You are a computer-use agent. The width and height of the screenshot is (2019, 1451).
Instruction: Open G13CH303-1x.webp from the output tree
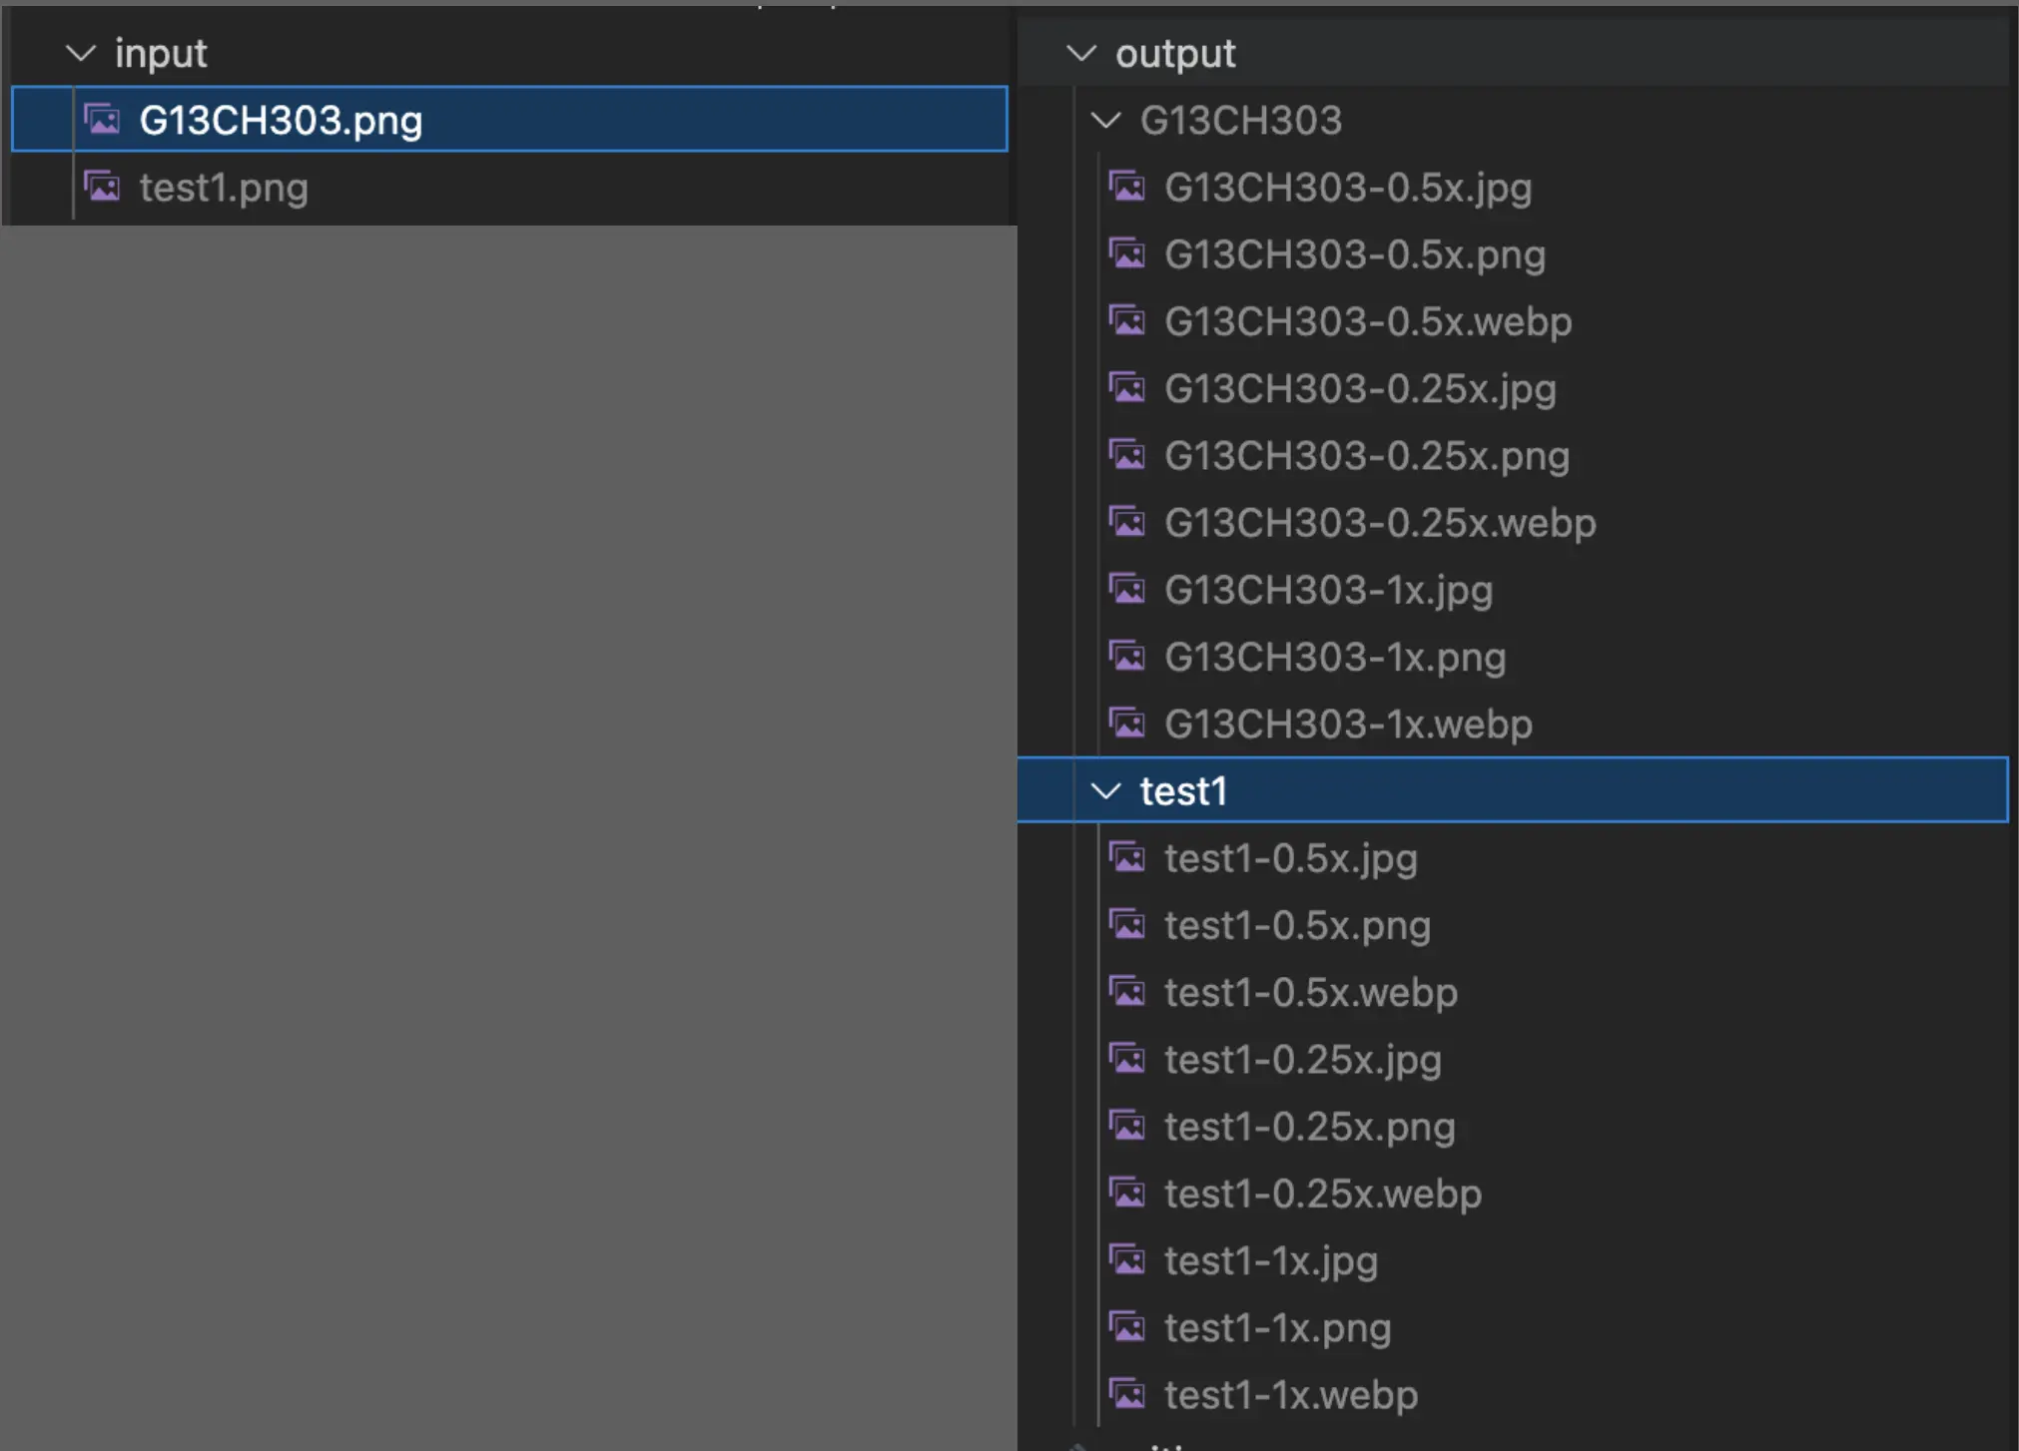point(1347,725)
